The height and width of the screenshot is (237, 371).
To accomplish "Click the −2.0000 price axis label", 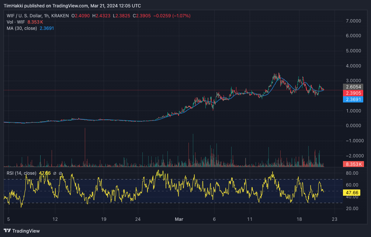I will [355, 156].
